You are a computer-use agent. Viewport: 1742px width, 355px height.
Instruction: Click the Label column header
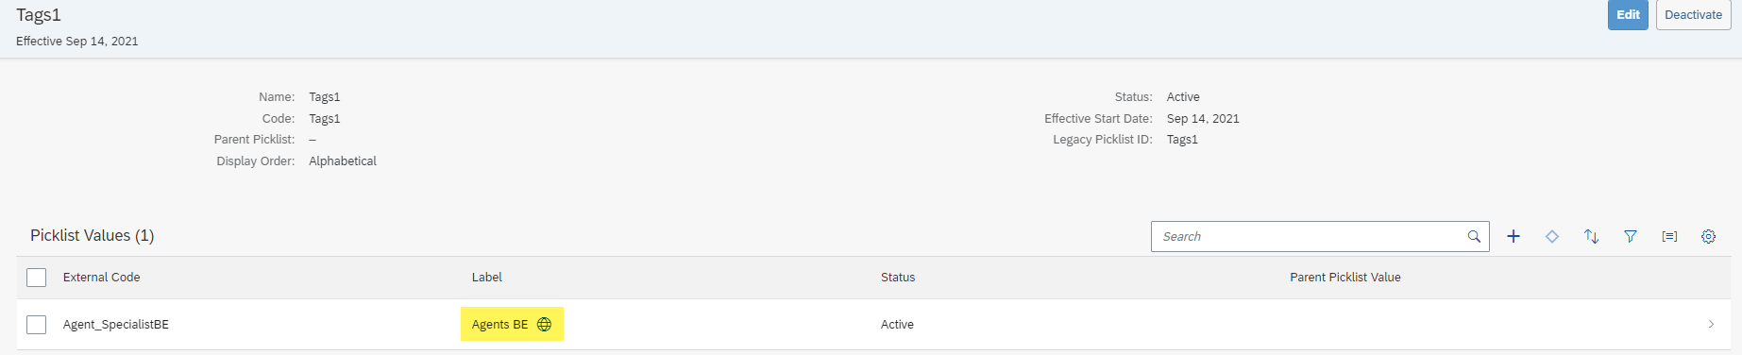(487, 277)
